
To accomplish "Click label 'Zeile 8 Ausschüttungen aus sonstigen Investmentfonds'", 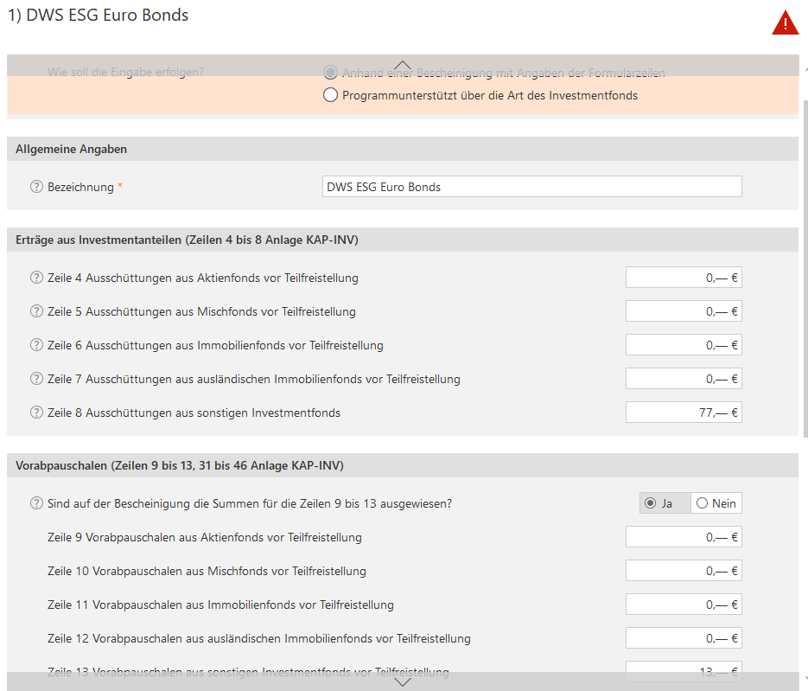I will click(x=194, y=413).
